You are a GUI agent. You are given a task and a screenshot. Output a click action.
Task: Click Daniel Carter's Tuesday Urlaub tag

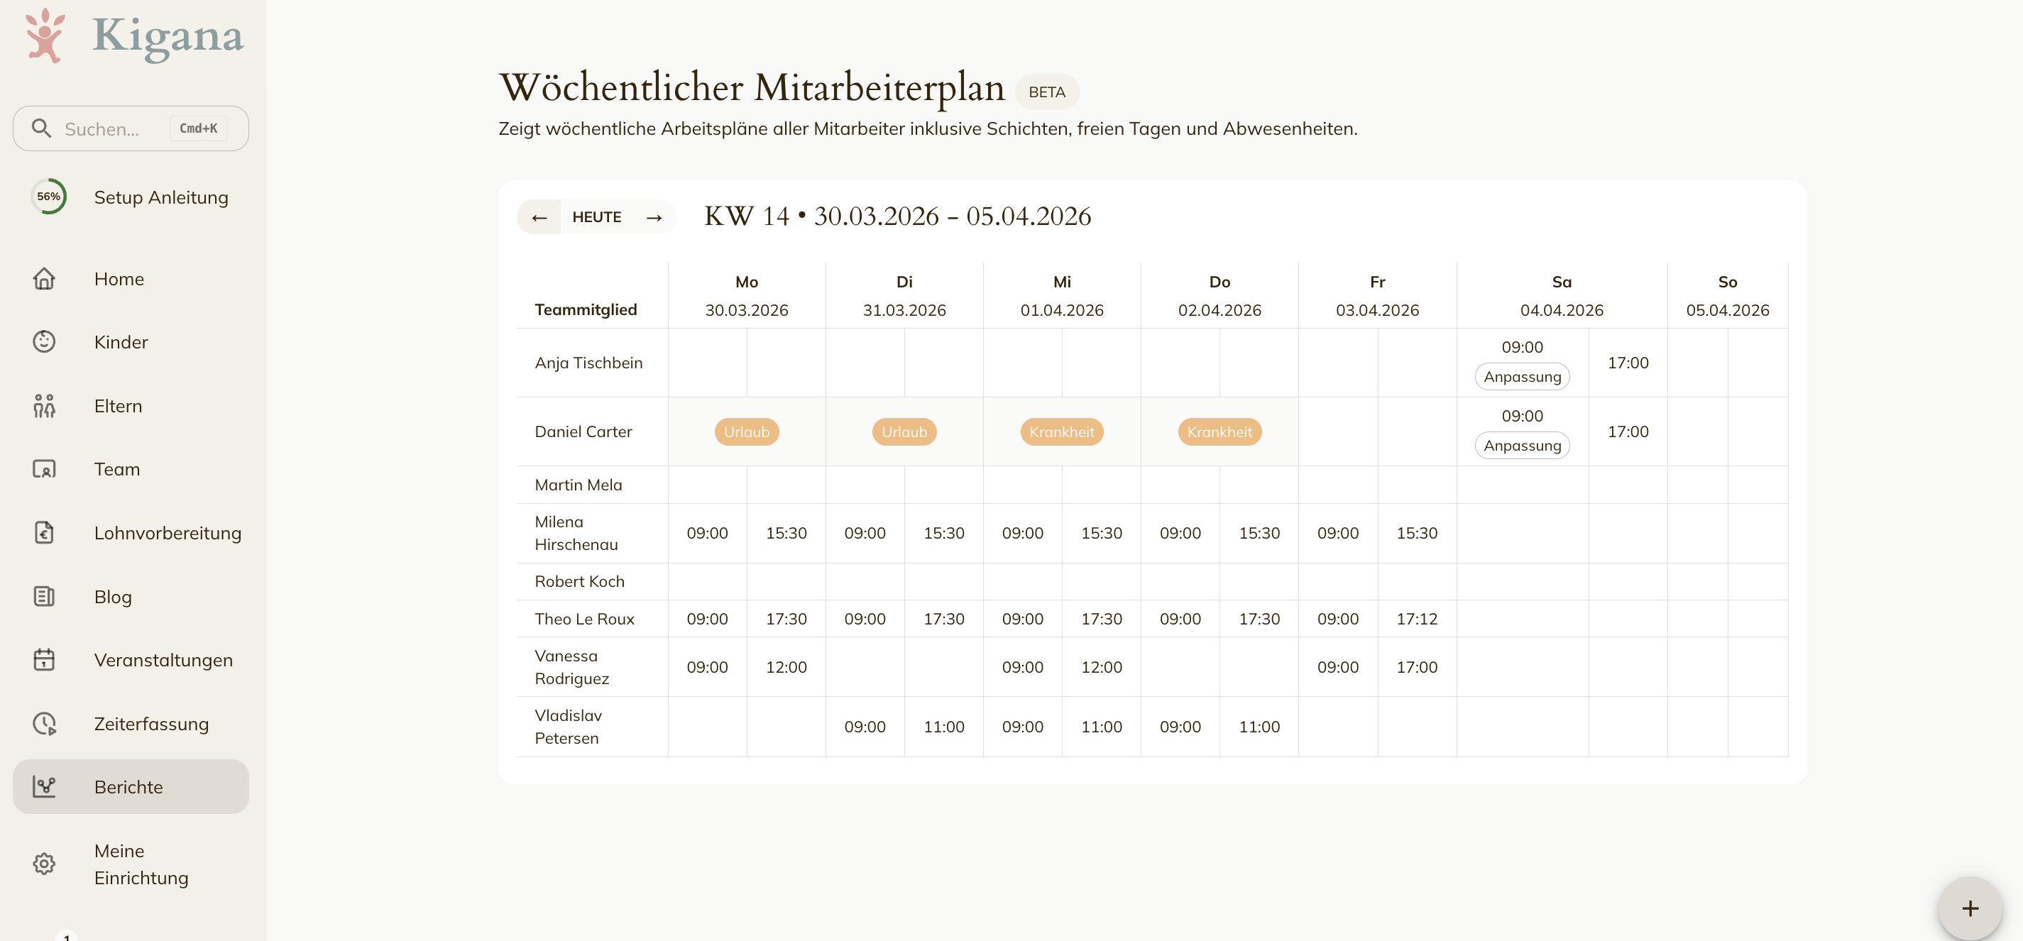tap(904, 431)
